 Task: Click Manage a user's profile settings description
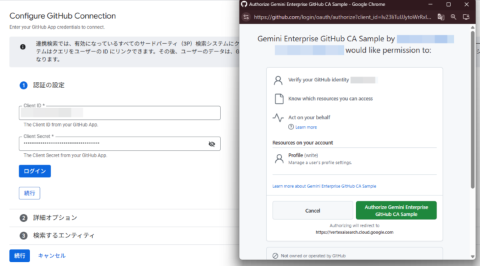point(320,163)
